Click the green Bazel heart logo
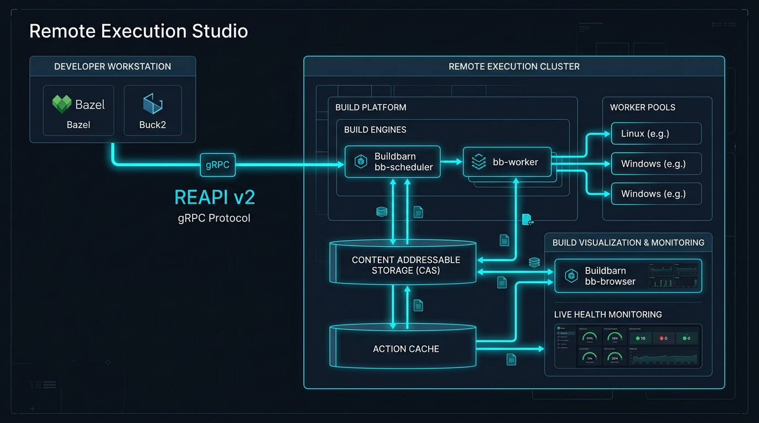Viewport: 759px width, 423px height. click(x=62, y=104)
